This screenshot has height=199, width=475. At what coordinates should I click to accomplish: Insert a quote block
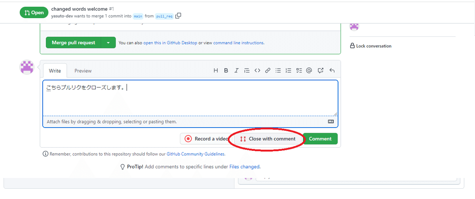coord(247,71)
